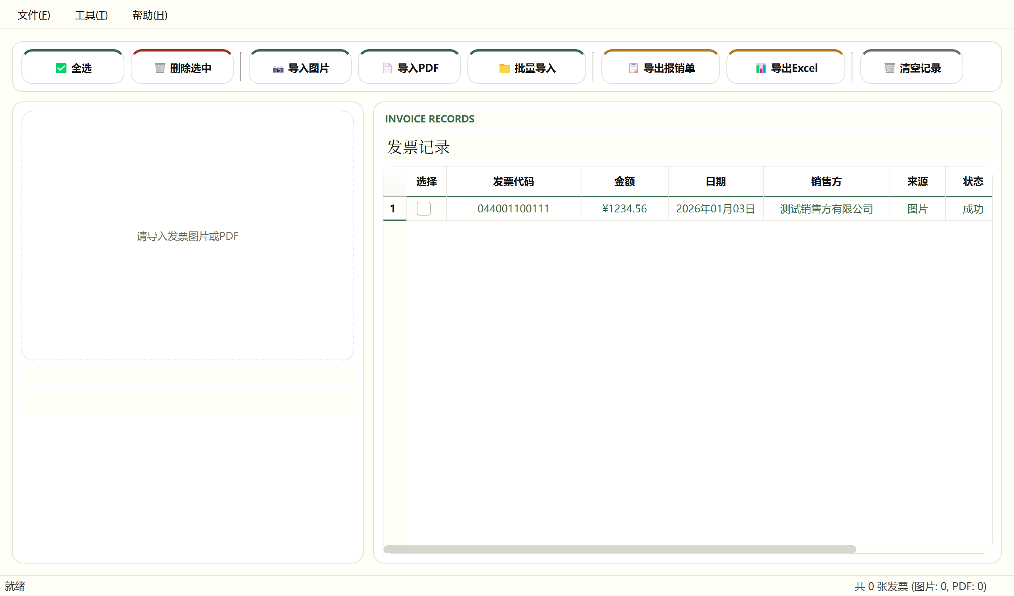Click the 清空记录 button text

[x=920, y=68]
